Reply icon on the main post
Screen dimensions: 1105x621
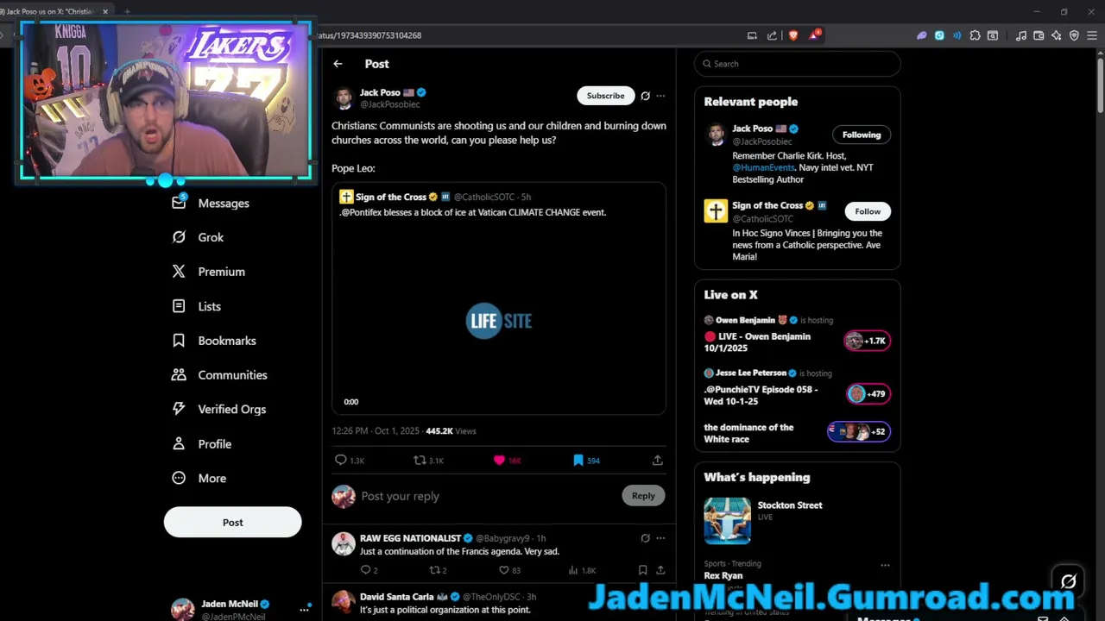tap(340, 461)
